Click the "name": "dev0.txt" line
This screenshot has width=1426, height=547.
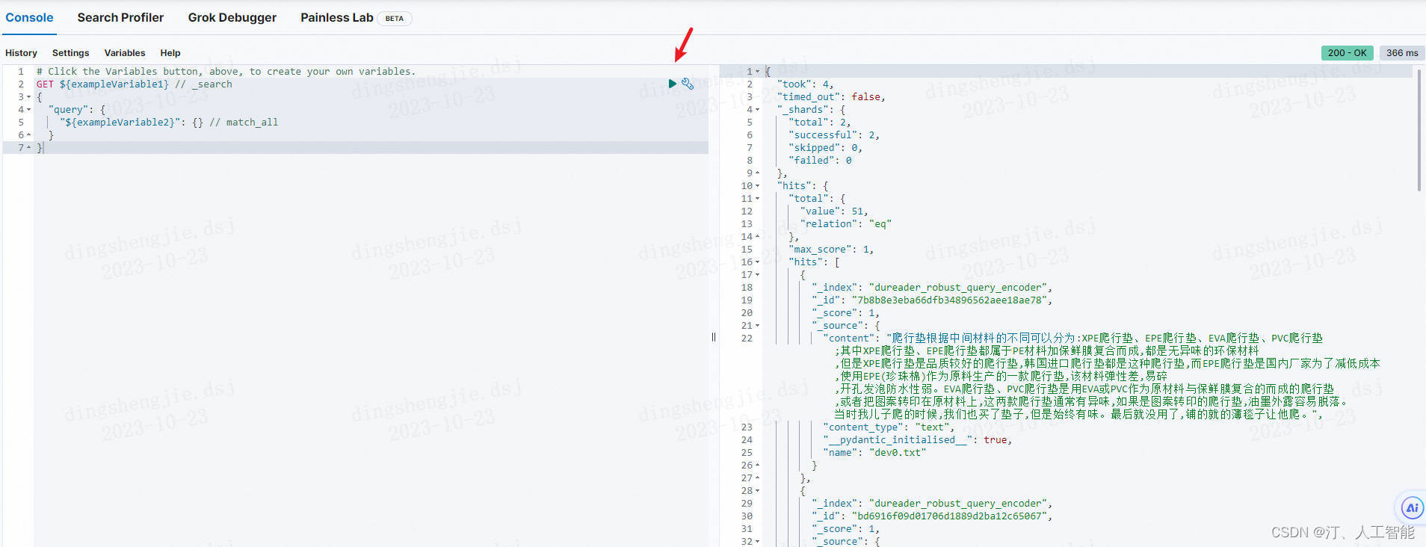click(x=875, y=453)
